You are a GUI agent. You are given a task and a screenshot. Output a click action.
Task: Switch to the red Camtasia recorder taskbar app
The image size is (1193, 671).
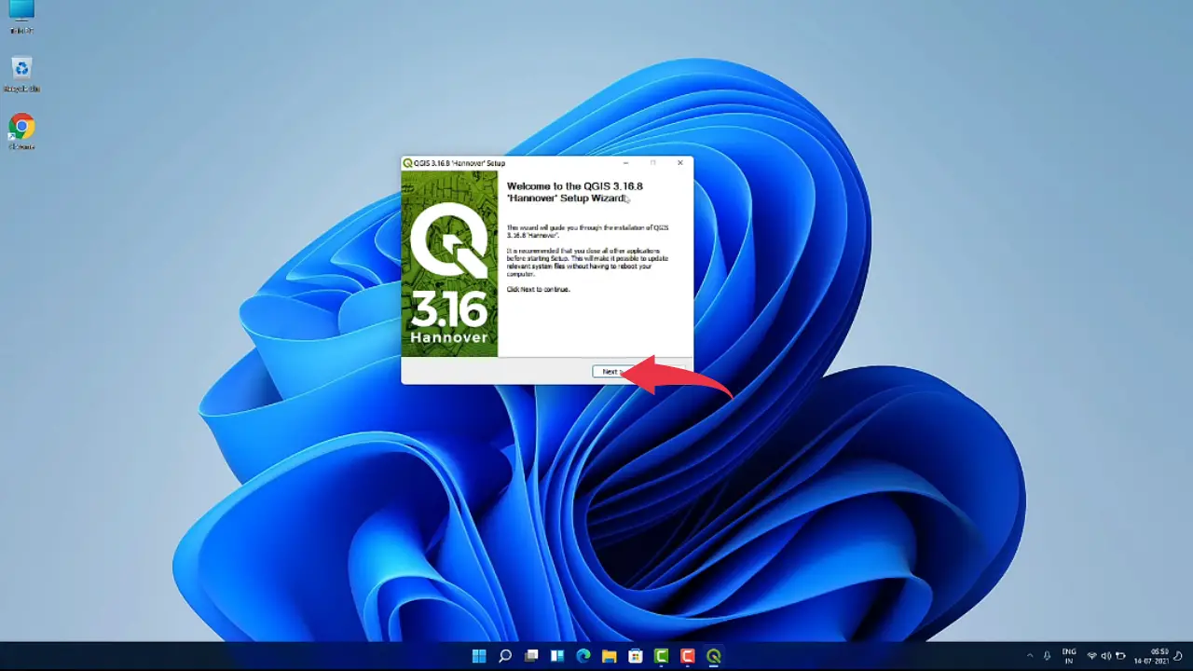coord(688,656)
